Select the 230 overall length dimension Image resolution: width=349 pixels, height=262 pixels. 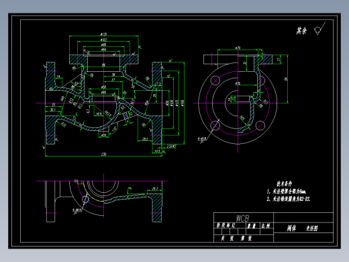[x=104, y=155]
